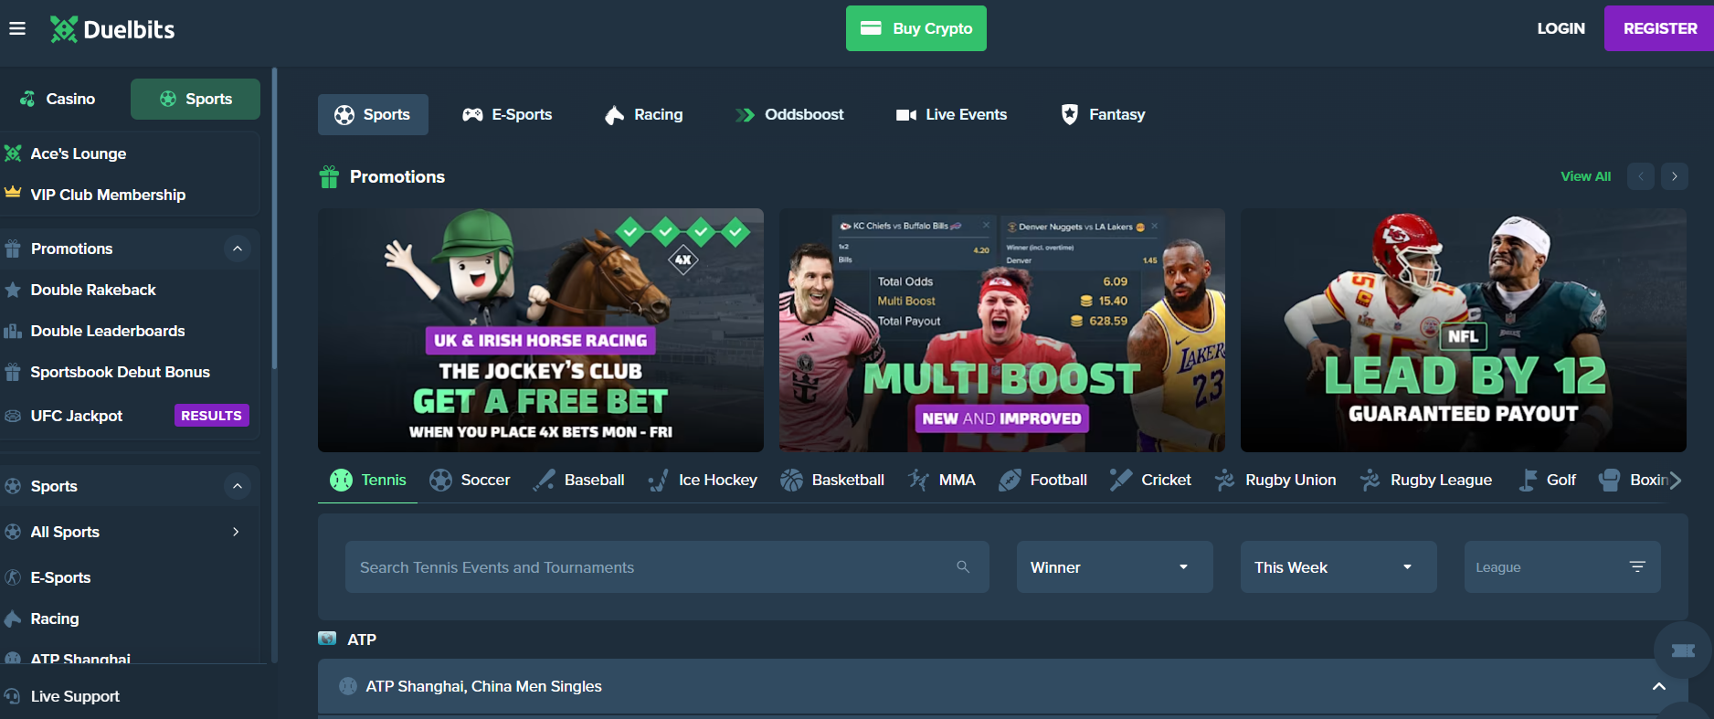Click the sidebar vertical scrollbar
This screenshot has height=719, width=1714.
(x=274, y=219)
